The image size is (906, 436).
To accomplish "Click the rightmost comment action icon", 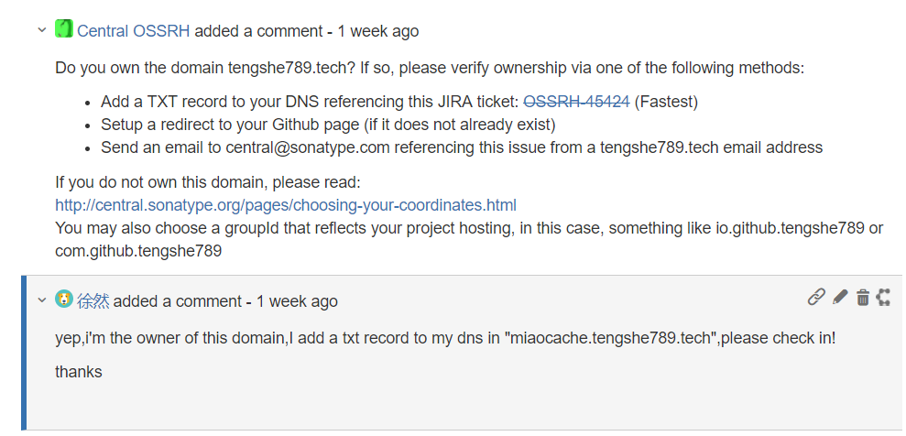I will pyautogui.click(x=883, y=297).
